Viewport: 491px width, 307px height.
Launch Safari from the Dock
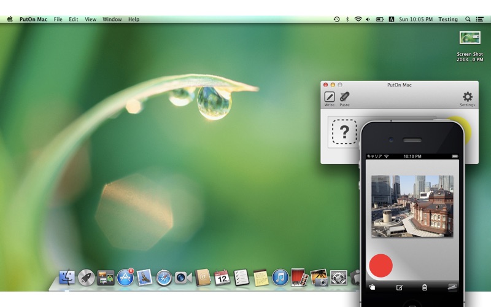pos(164,278)
